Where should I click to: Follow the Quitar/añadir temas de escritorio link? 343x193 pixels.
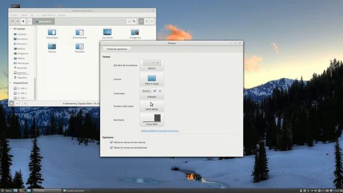[x=160, y=131]
